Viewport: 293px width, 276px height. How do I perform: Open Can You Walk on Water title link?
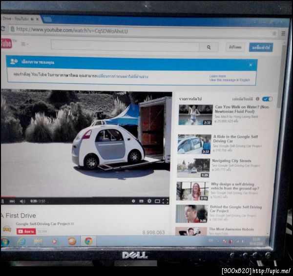242,109
